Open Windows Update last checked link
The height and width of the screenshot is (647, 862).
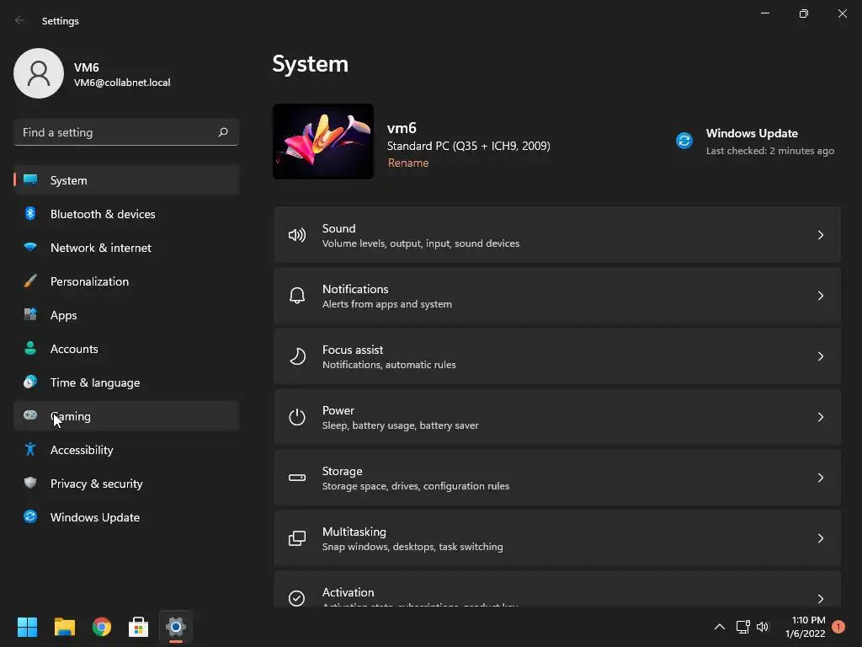(769, 150)
